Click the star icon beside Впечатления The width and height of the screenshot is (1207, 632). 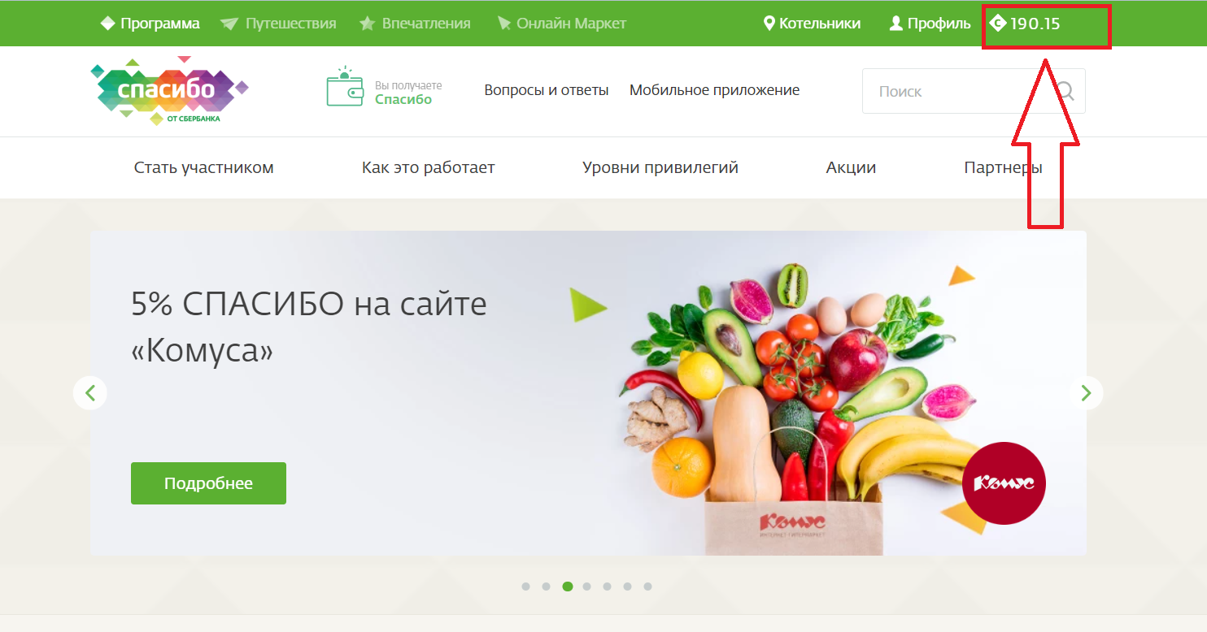coord(368,24)
